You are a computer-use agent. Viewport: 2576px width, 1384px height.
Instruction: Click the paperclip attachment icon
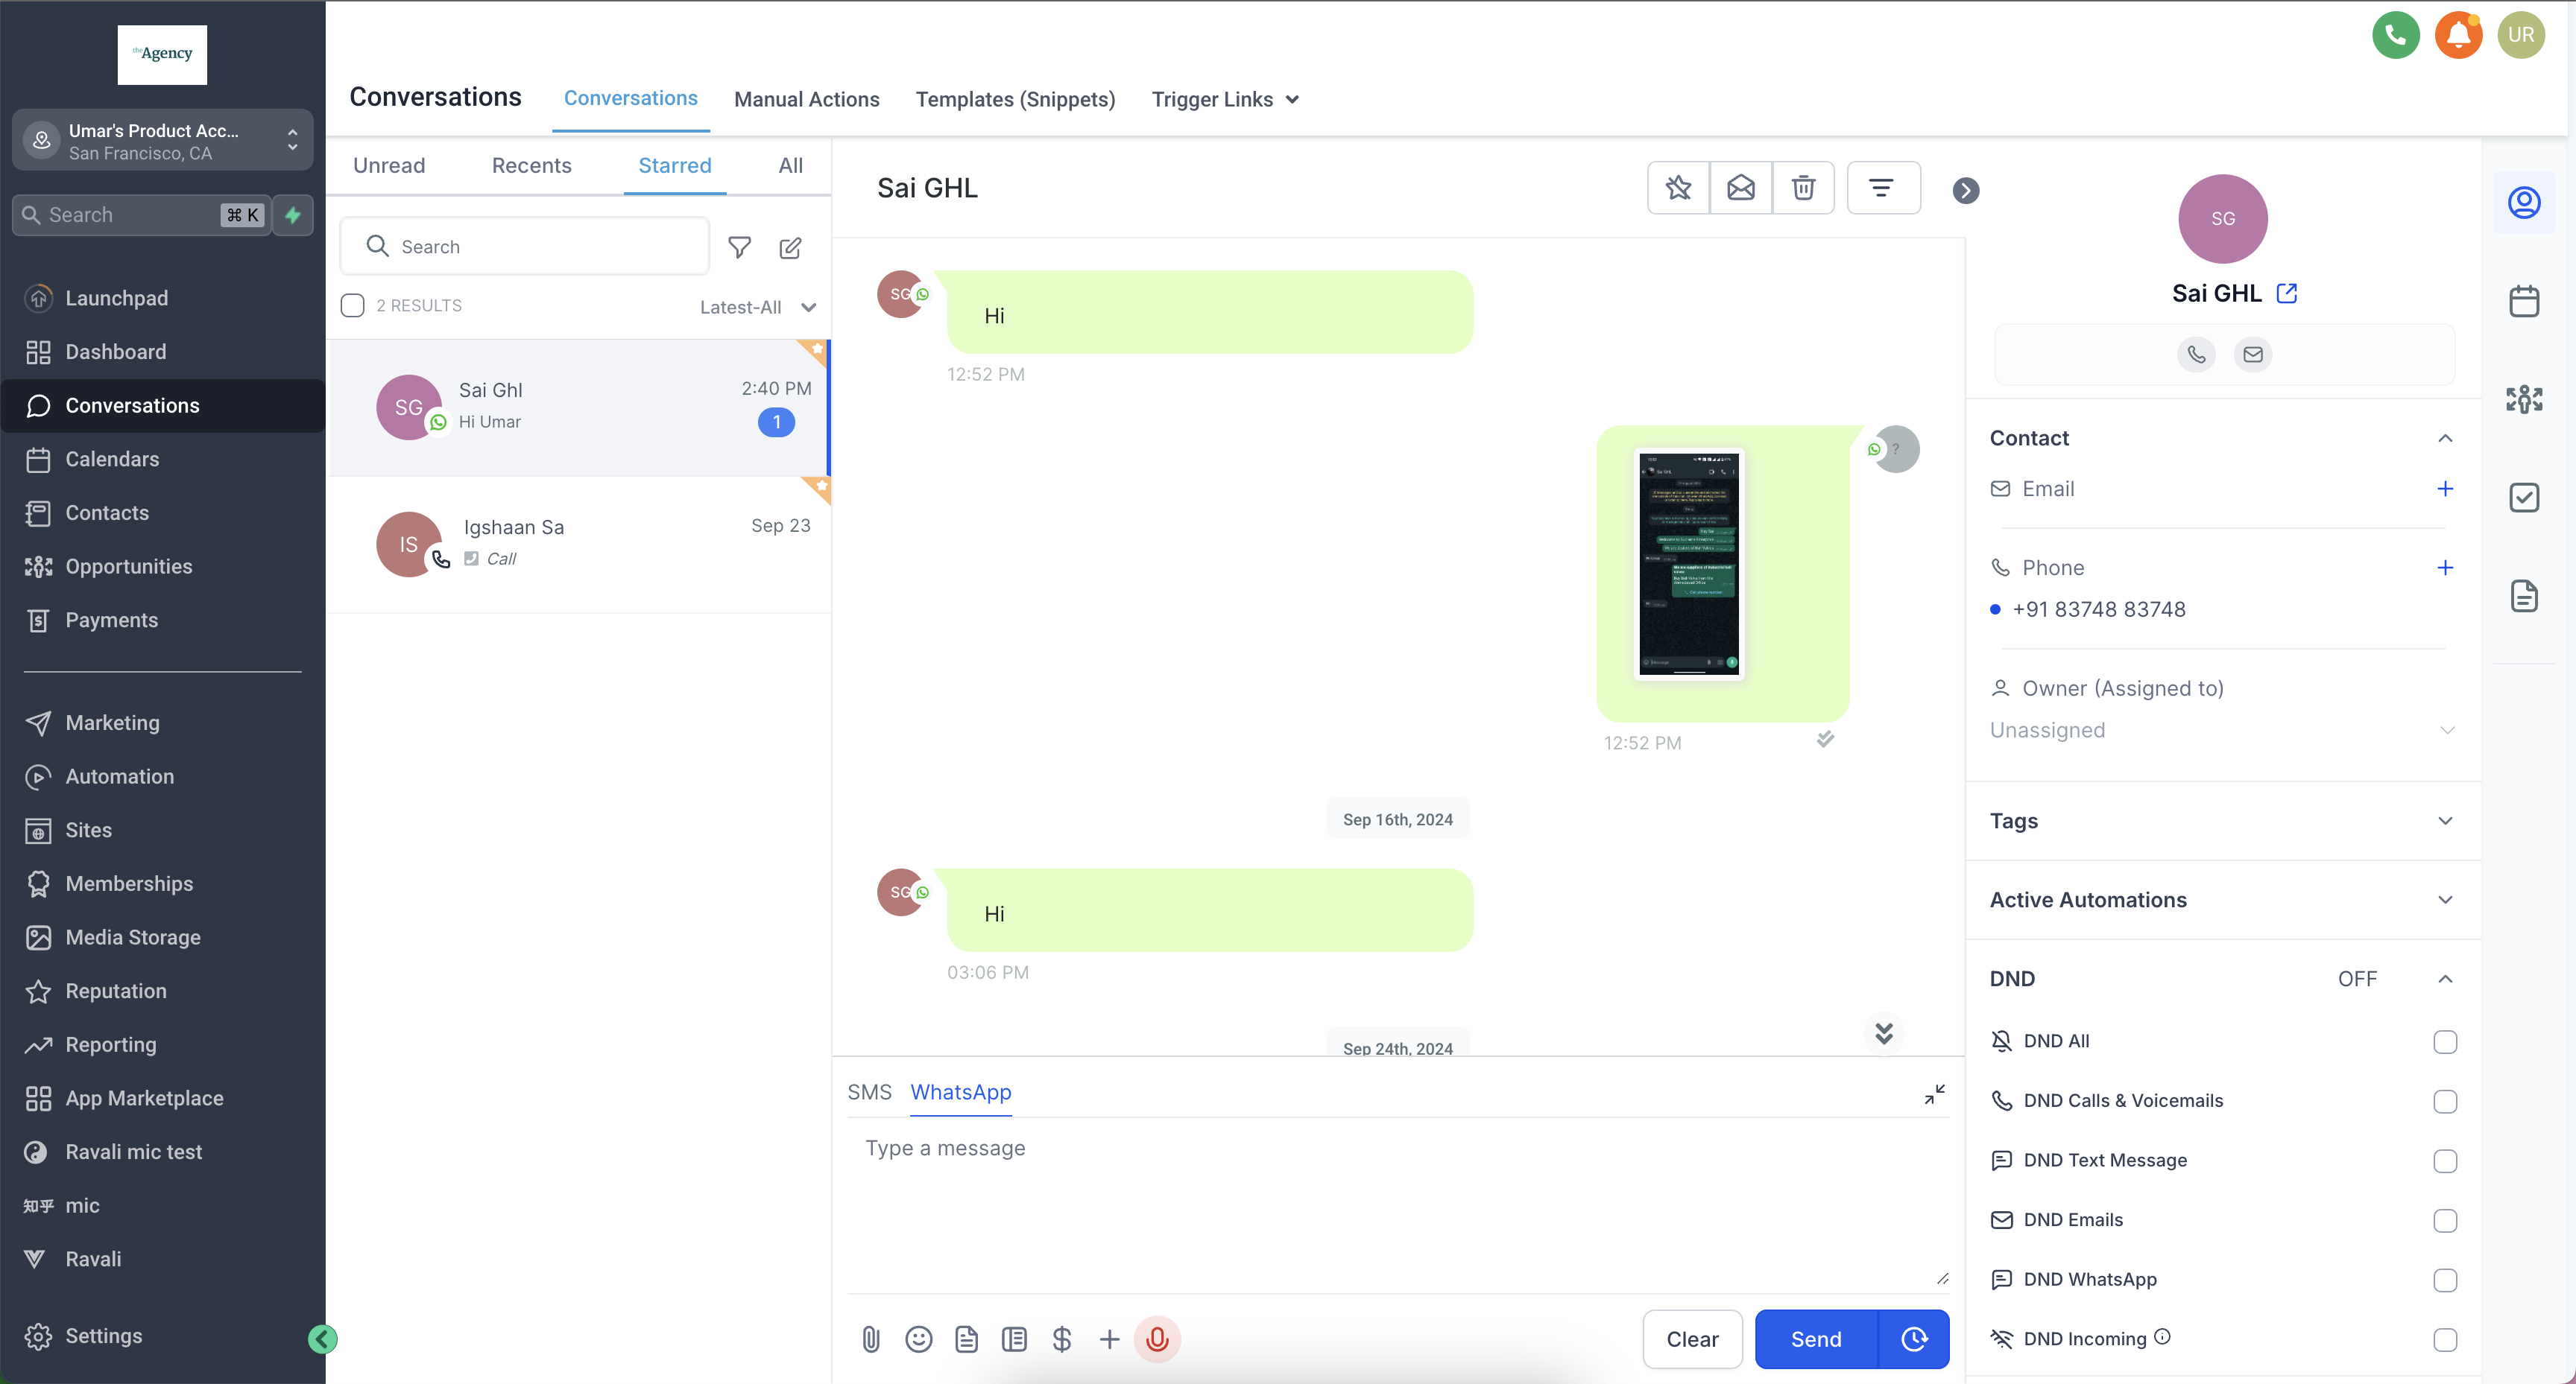point(870,1339)
